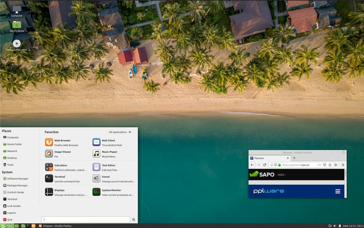Toggle tracking protection via the shield icon
This screenshot has width=364, height=228.
(x=275, y=164)
